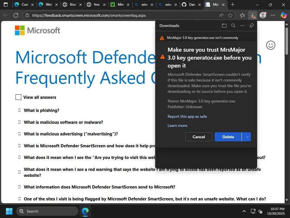The image size is (290, 218).
Task: Search downloads with magnifier icon
Action: [233, 26]
